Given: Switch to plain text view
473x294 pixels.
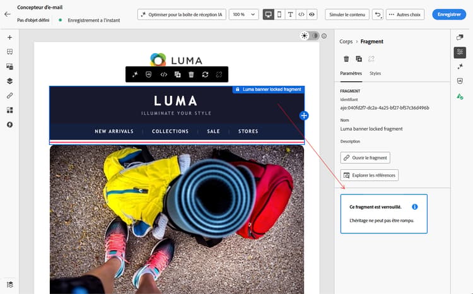Looking at the screenshot, I should (290, 14).
